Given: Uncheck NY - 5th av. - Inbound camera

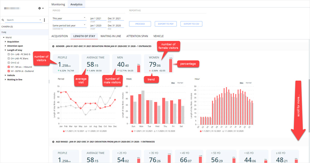Looking at the screenshot, I should [9, 67].
